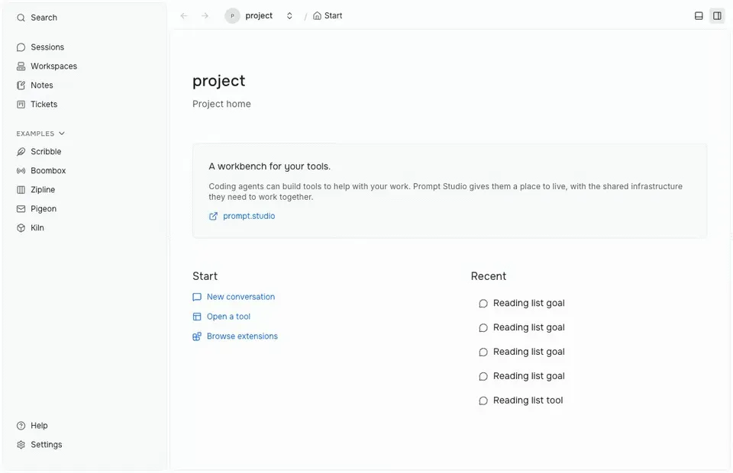
Task: Click the Search field in sidebar
Action: (x=84, y=18)
